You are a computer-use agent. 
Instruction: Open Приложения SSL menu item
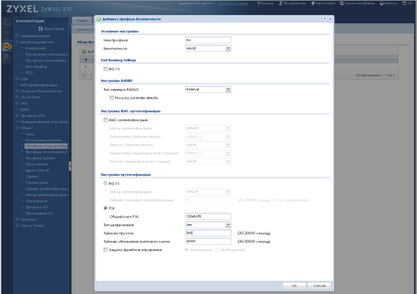point(39,213)
